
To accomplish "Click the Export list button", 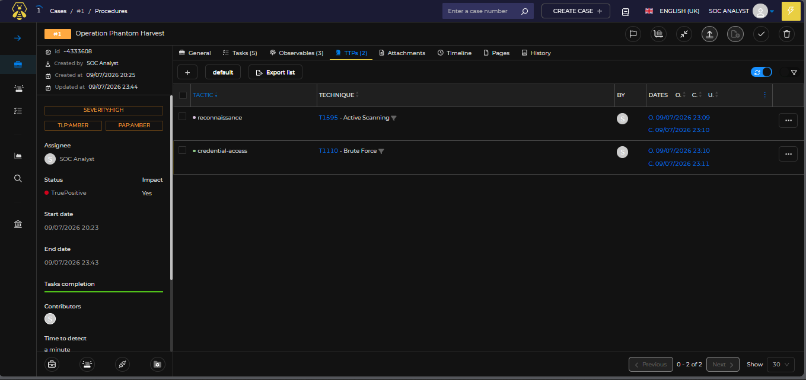I will click(x=275, y=72).
